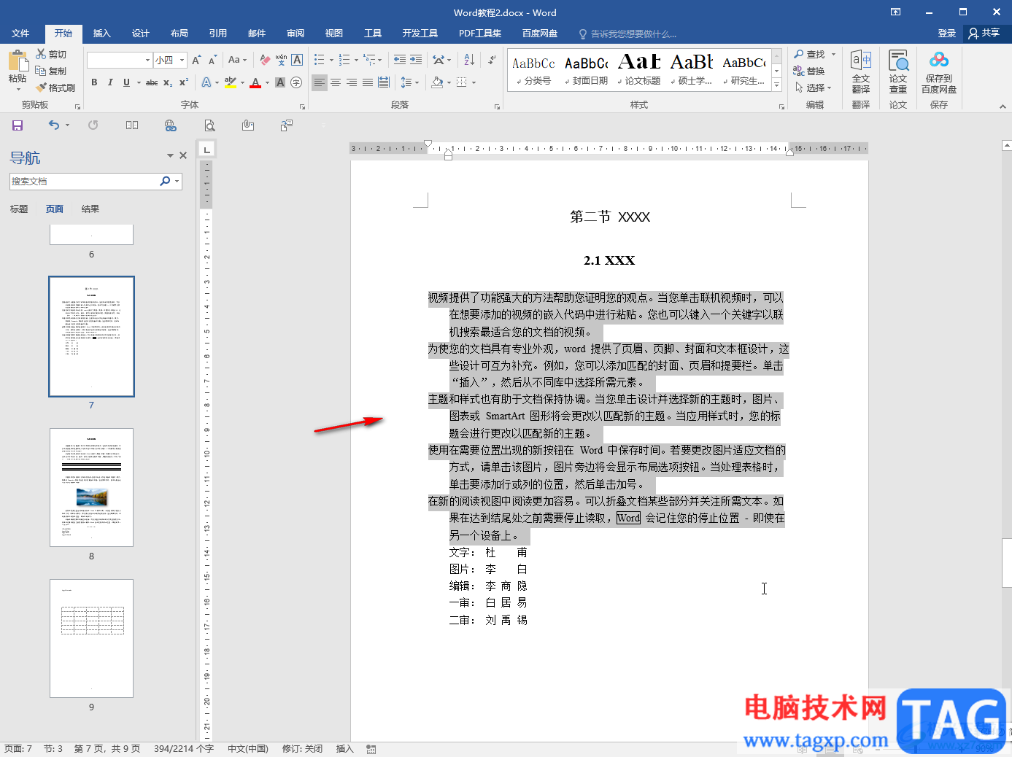
Task: Apply the 论文标题 style
Action: (x=639, y=70)
